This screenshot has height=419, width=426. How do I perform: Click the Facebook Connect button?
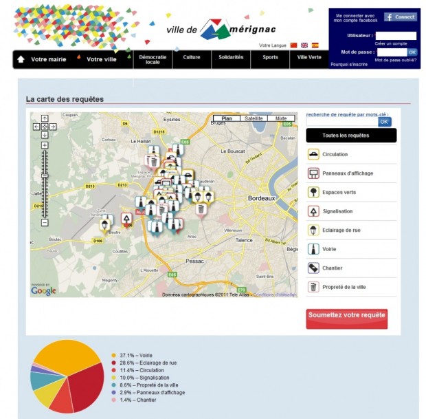[x=401, y=17]
